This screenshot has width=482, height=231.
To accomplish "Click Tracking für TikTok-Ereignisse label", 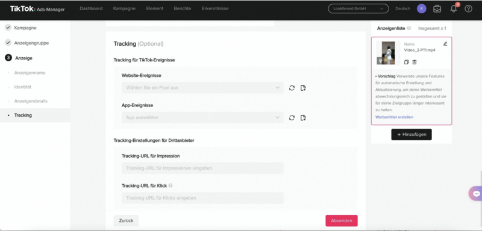I will (x=144, y=60).
